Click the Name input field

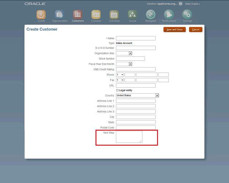click(136, 38)
